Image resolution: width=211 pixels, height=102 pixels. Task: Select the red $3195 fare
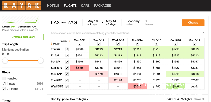(x=80, y=68)
